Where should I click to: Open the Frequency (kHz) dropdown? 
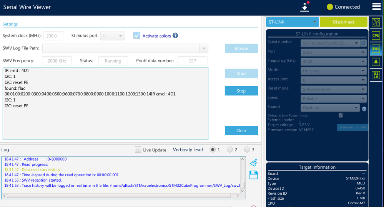tap(334, 61)
